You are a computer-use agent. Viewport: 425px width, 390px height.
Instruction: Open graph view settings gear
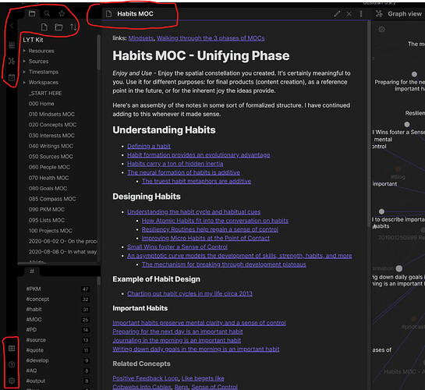click(381, 30)
